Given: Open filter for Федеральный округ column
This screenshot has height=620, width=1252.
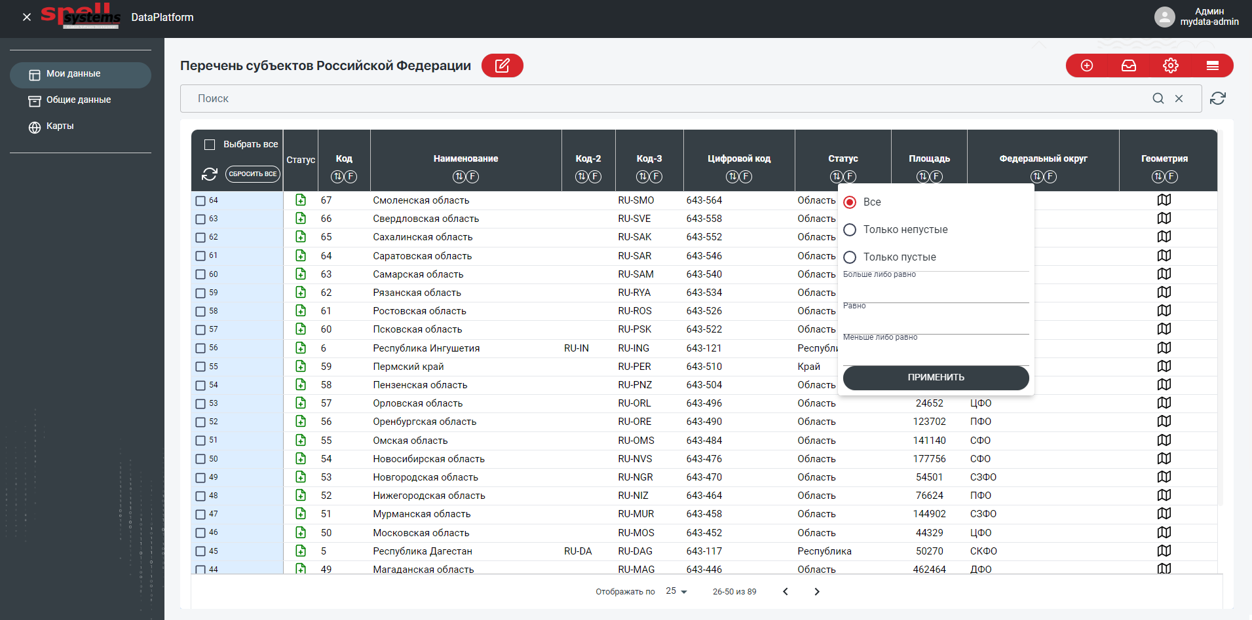Looking at the screenshot, I should [x=1050, y=176].
